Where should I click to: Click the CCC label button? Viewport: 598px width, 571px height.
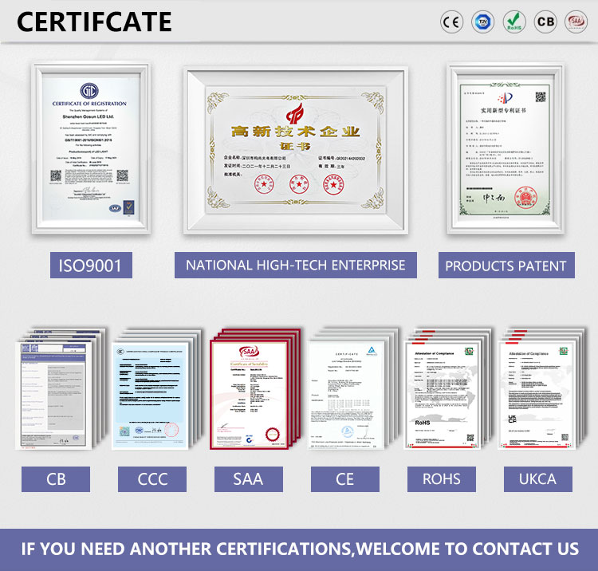[152, 479]
